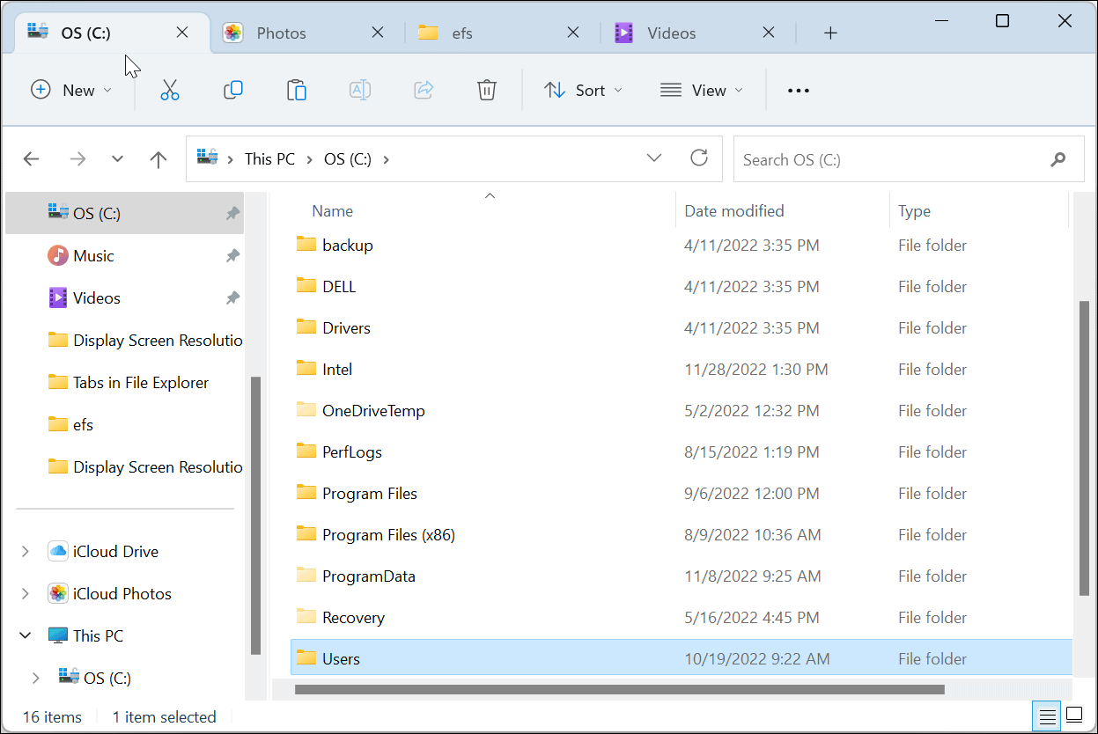Click the This PC drive icon in address bar
The height and width of the screenshot is (734, 1098).
[x=207, y=158]
